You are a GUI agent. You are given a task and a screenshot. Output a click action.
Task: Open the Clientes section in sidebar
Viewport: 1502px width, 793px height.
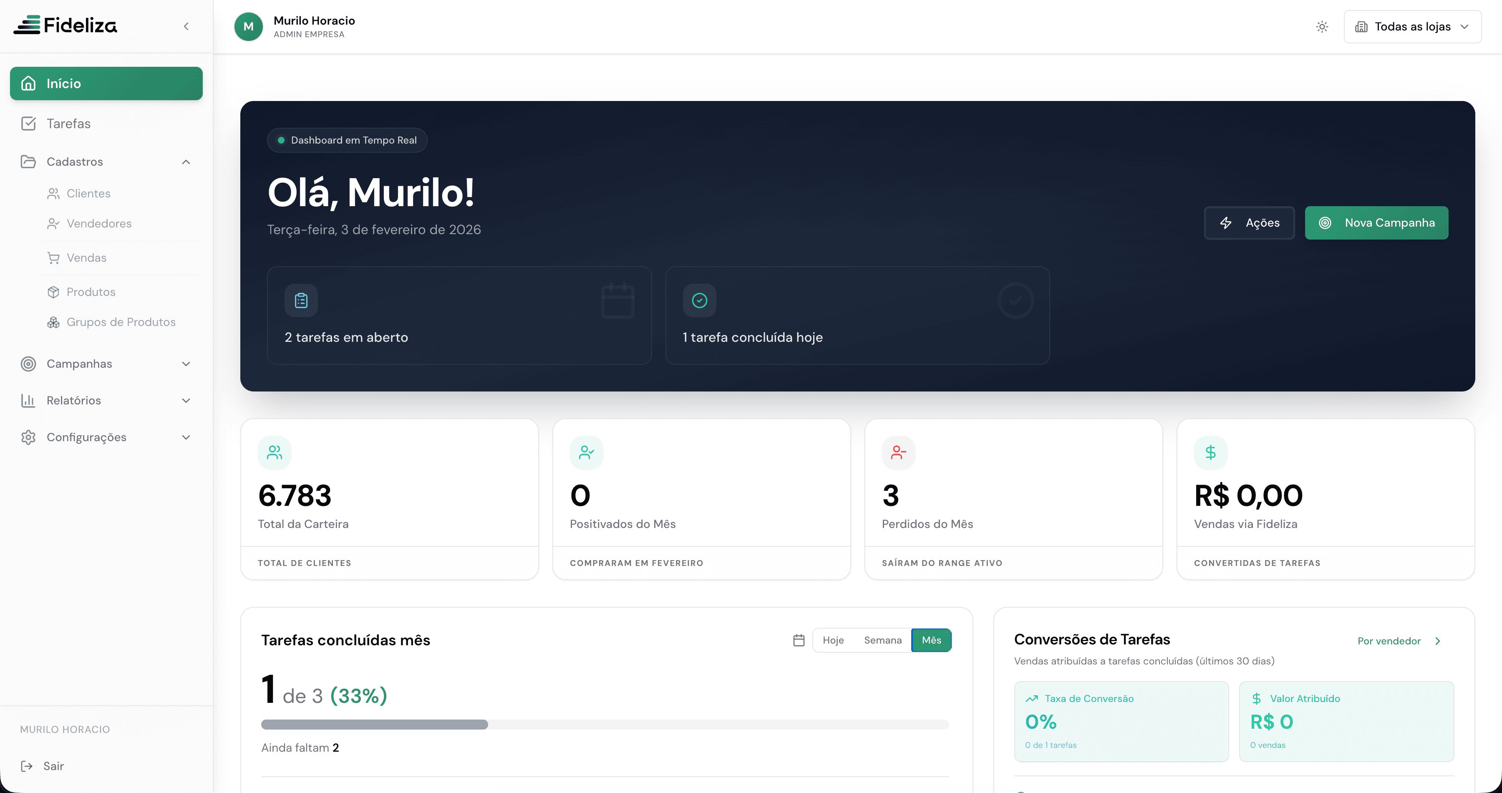point(88,193)
